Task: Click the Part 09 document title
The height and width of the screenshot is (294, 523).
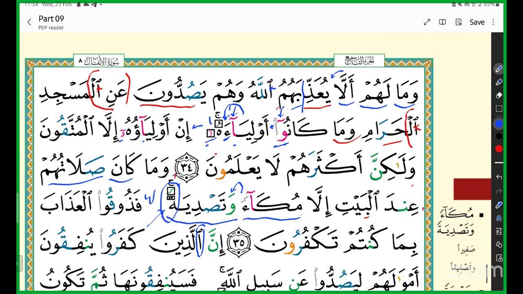Action: pyautogui.click(x=51, y=19)
